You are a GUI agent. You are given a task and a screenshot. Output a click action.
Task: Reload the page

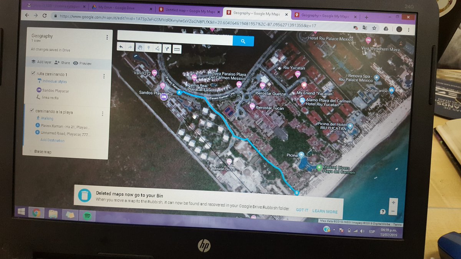coord(45,16)
